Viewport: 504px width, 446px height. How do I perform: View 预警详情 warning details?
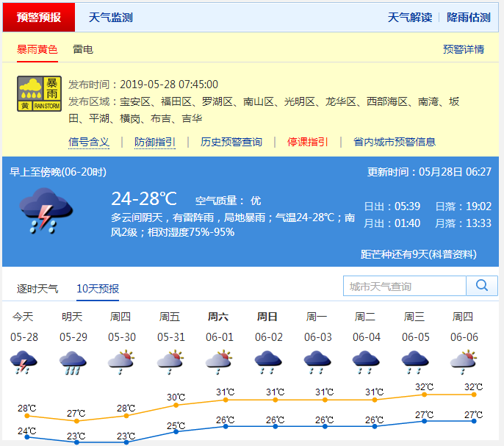[463, 49]
